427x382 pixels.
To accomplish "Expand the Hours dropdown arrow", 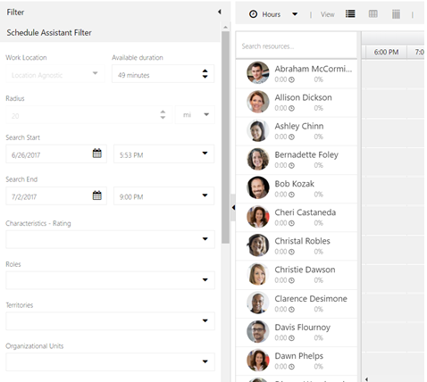I will coord(295,14).
